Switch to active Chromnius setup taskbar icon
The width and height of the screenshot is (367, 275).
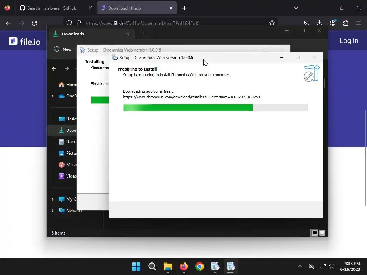coord(231,266)
